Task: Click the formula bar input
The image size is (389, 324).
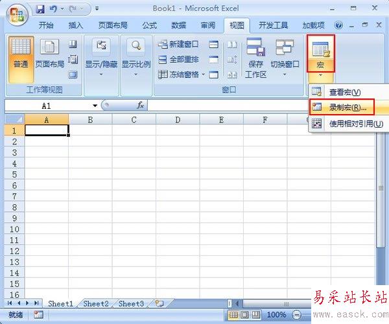Action: click(x=228, y=106)
